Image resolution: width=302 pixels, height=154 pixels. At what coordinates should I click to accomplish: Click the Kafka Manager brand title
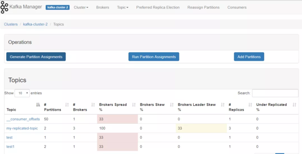point(26,7)
